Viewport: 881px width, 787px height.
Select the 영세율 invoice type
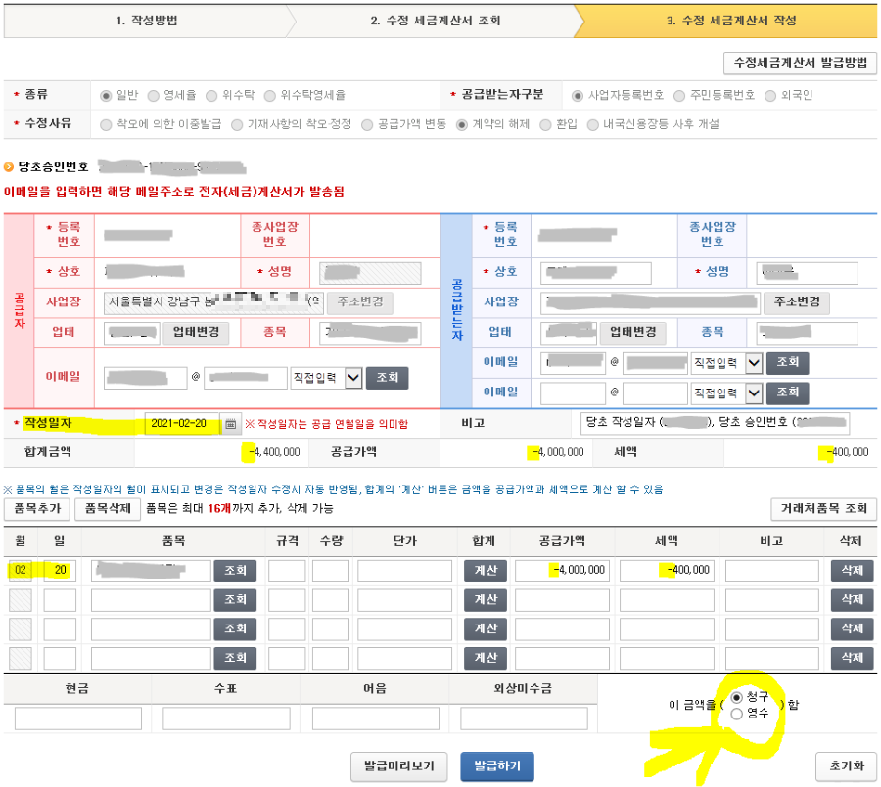pos(156,96)
